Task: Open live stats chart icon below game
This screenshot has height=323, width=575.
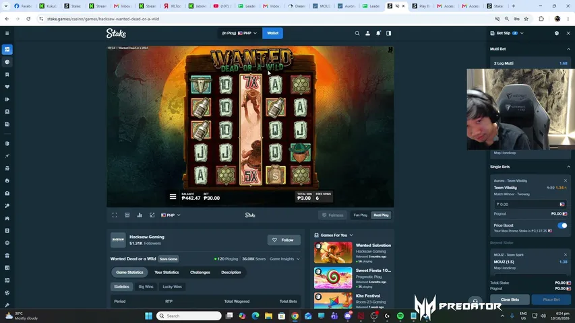Action: [x=140, y=215]
